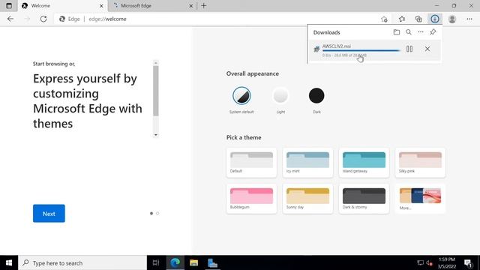
Task: Open more options in Downloads panel
Action: (x=421, y=32)
